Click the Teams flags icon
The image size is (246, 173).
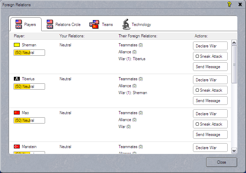pos(94,24)
